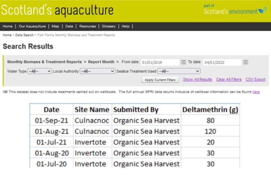Viewport: 271px width, 179px height.
Task: Open the Sealice Treatment Used dropdown
Action: click(x=179, y=71)
